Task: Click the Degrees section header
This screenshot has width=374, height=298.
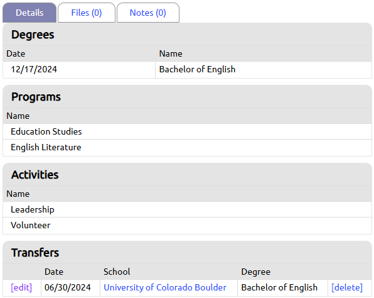Action: click(x=33, y=35)
